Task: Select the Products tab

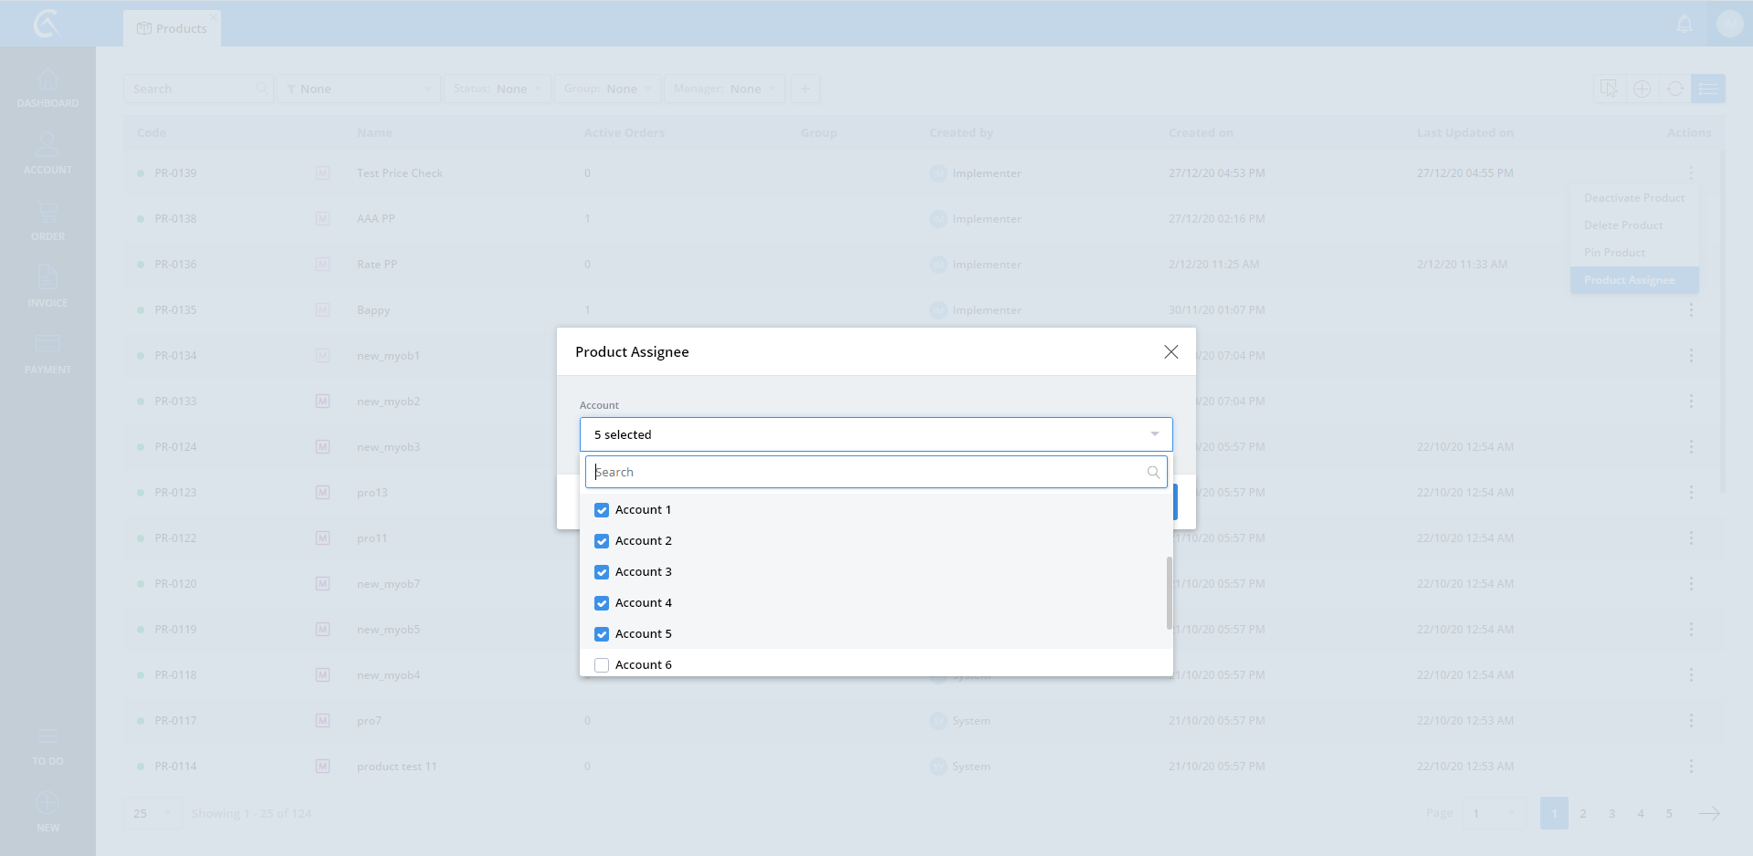Action: point(173,28)
